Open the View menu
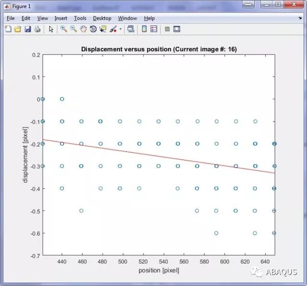The image size is (307, 286). [43, 18]
